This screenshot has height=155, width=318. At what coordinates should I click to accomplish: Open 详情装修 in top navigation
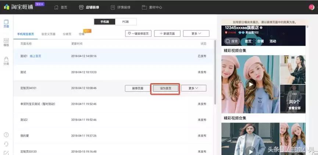pyautogui.click(x=121, y=7)
